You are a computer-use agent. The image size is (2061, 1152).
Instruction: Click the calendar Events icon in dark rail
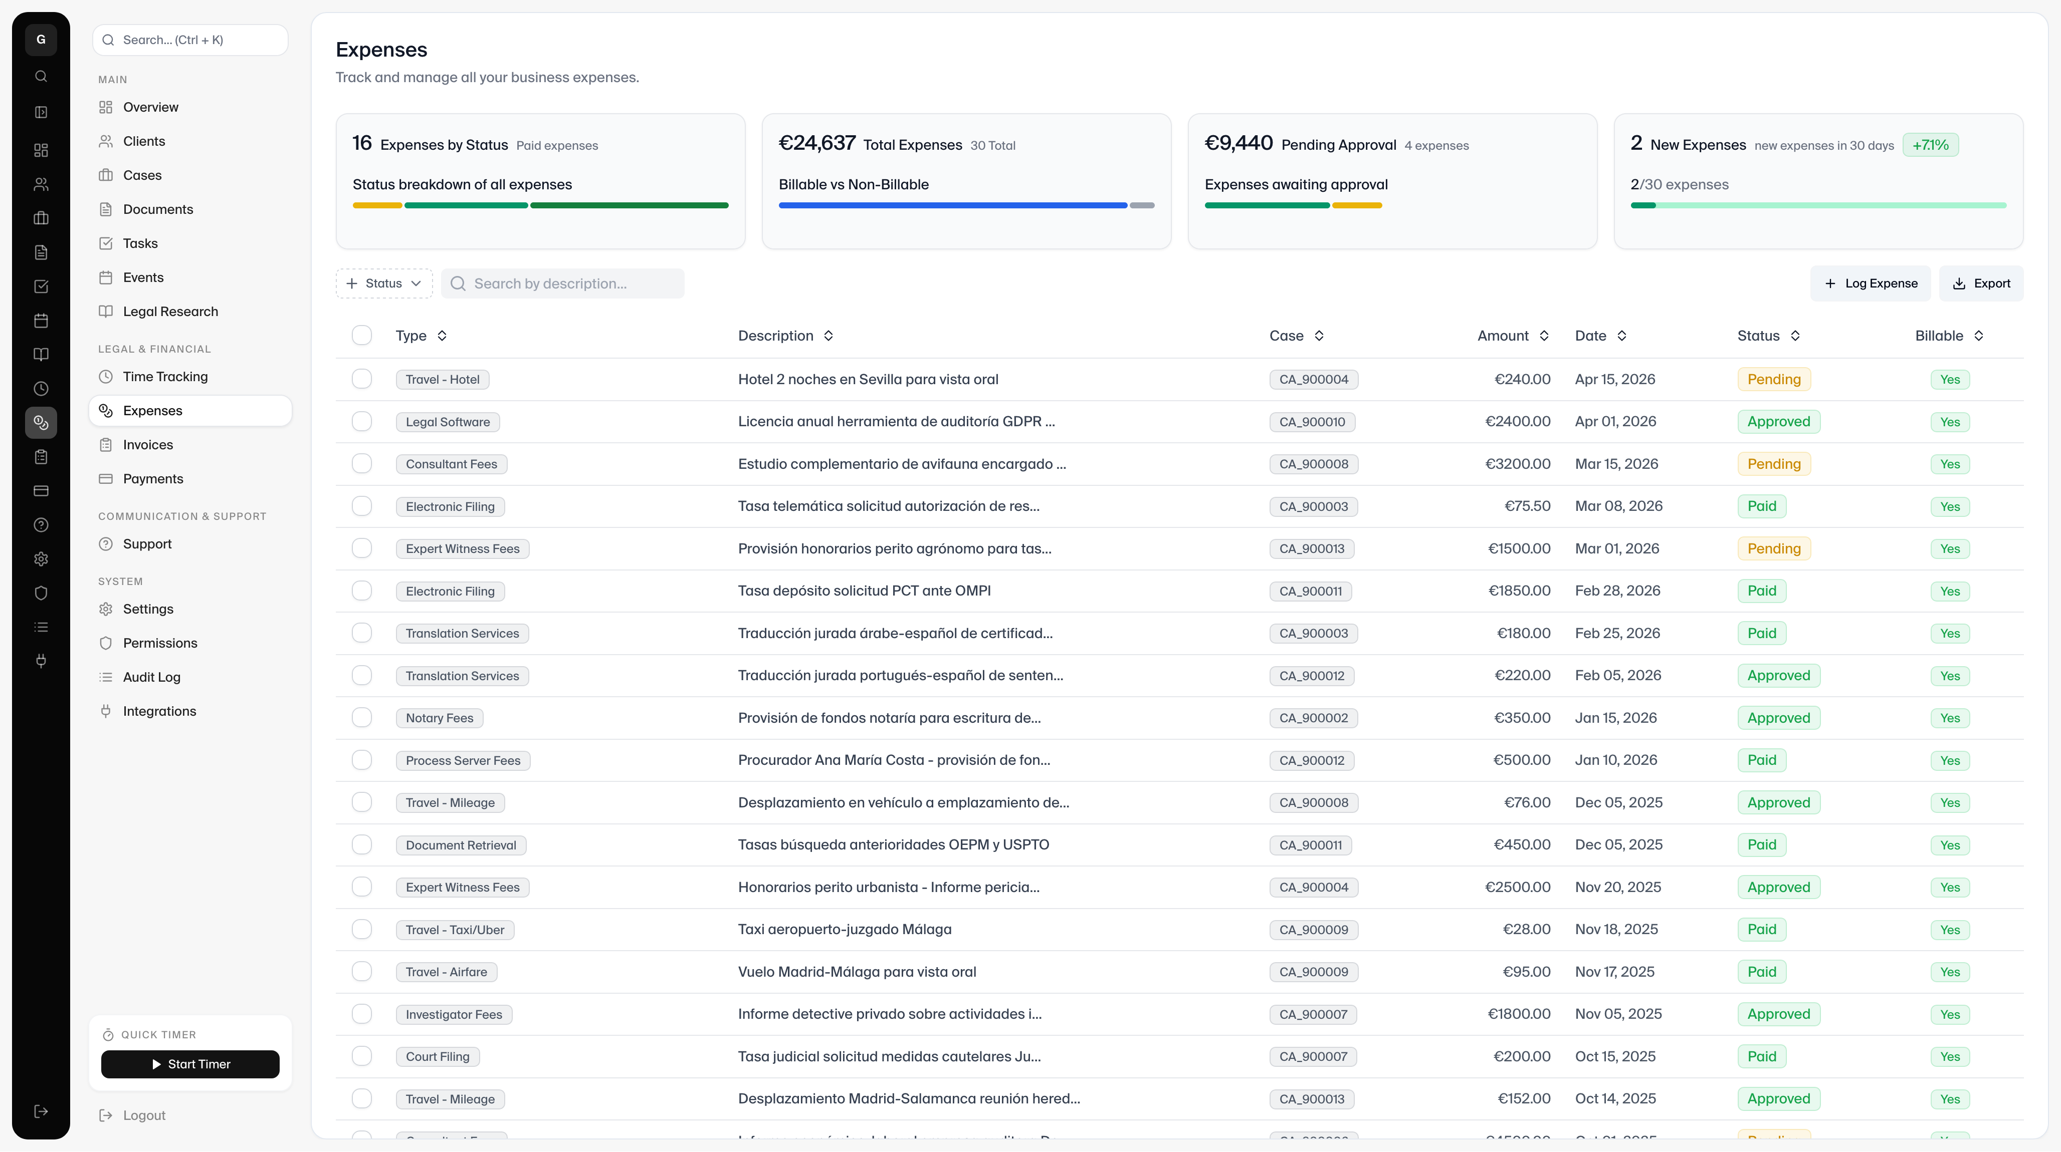[41, 321]
